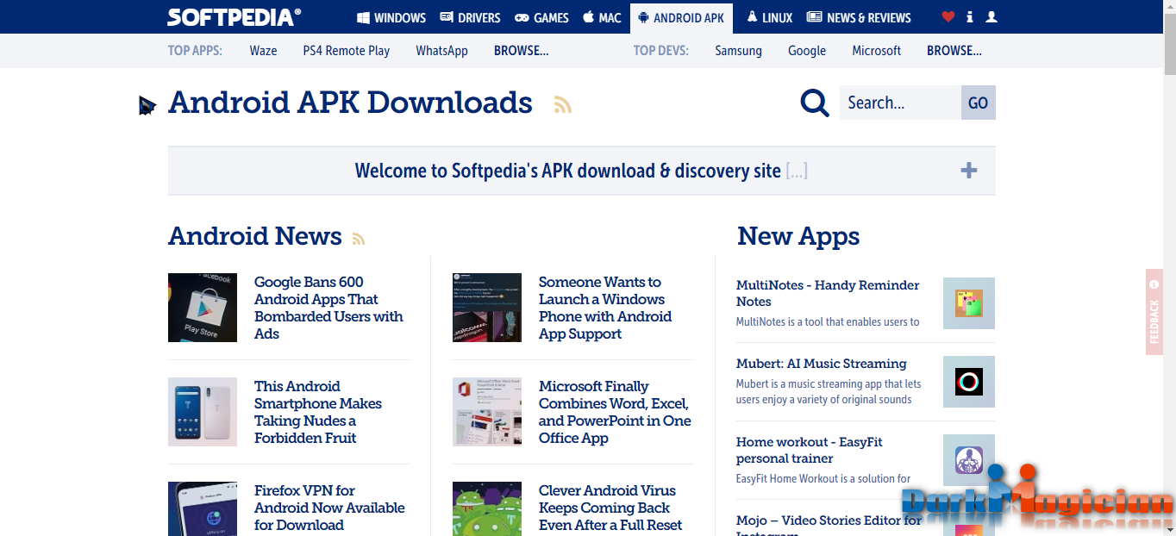Screen dimensions: 1176x536
Task: Open the Google top dev link
Action: coord(807,51)
